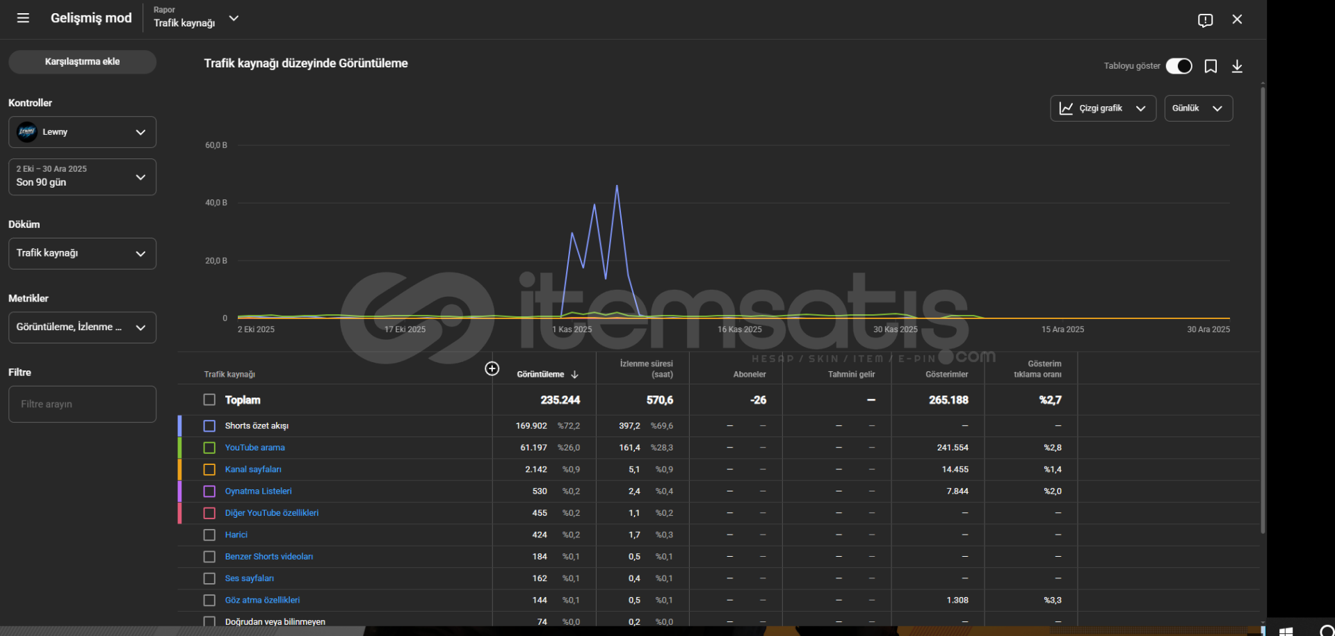
Task: Click the add metric plus icon
Action: 492,368
